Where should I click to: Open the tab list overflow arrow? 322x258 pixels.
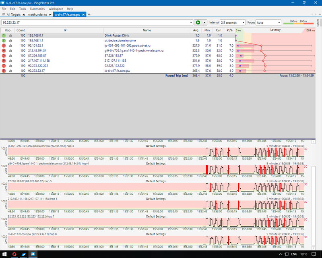[320, 15]
